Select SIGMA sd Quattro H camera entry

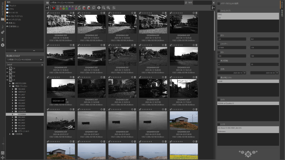(248, 103)
